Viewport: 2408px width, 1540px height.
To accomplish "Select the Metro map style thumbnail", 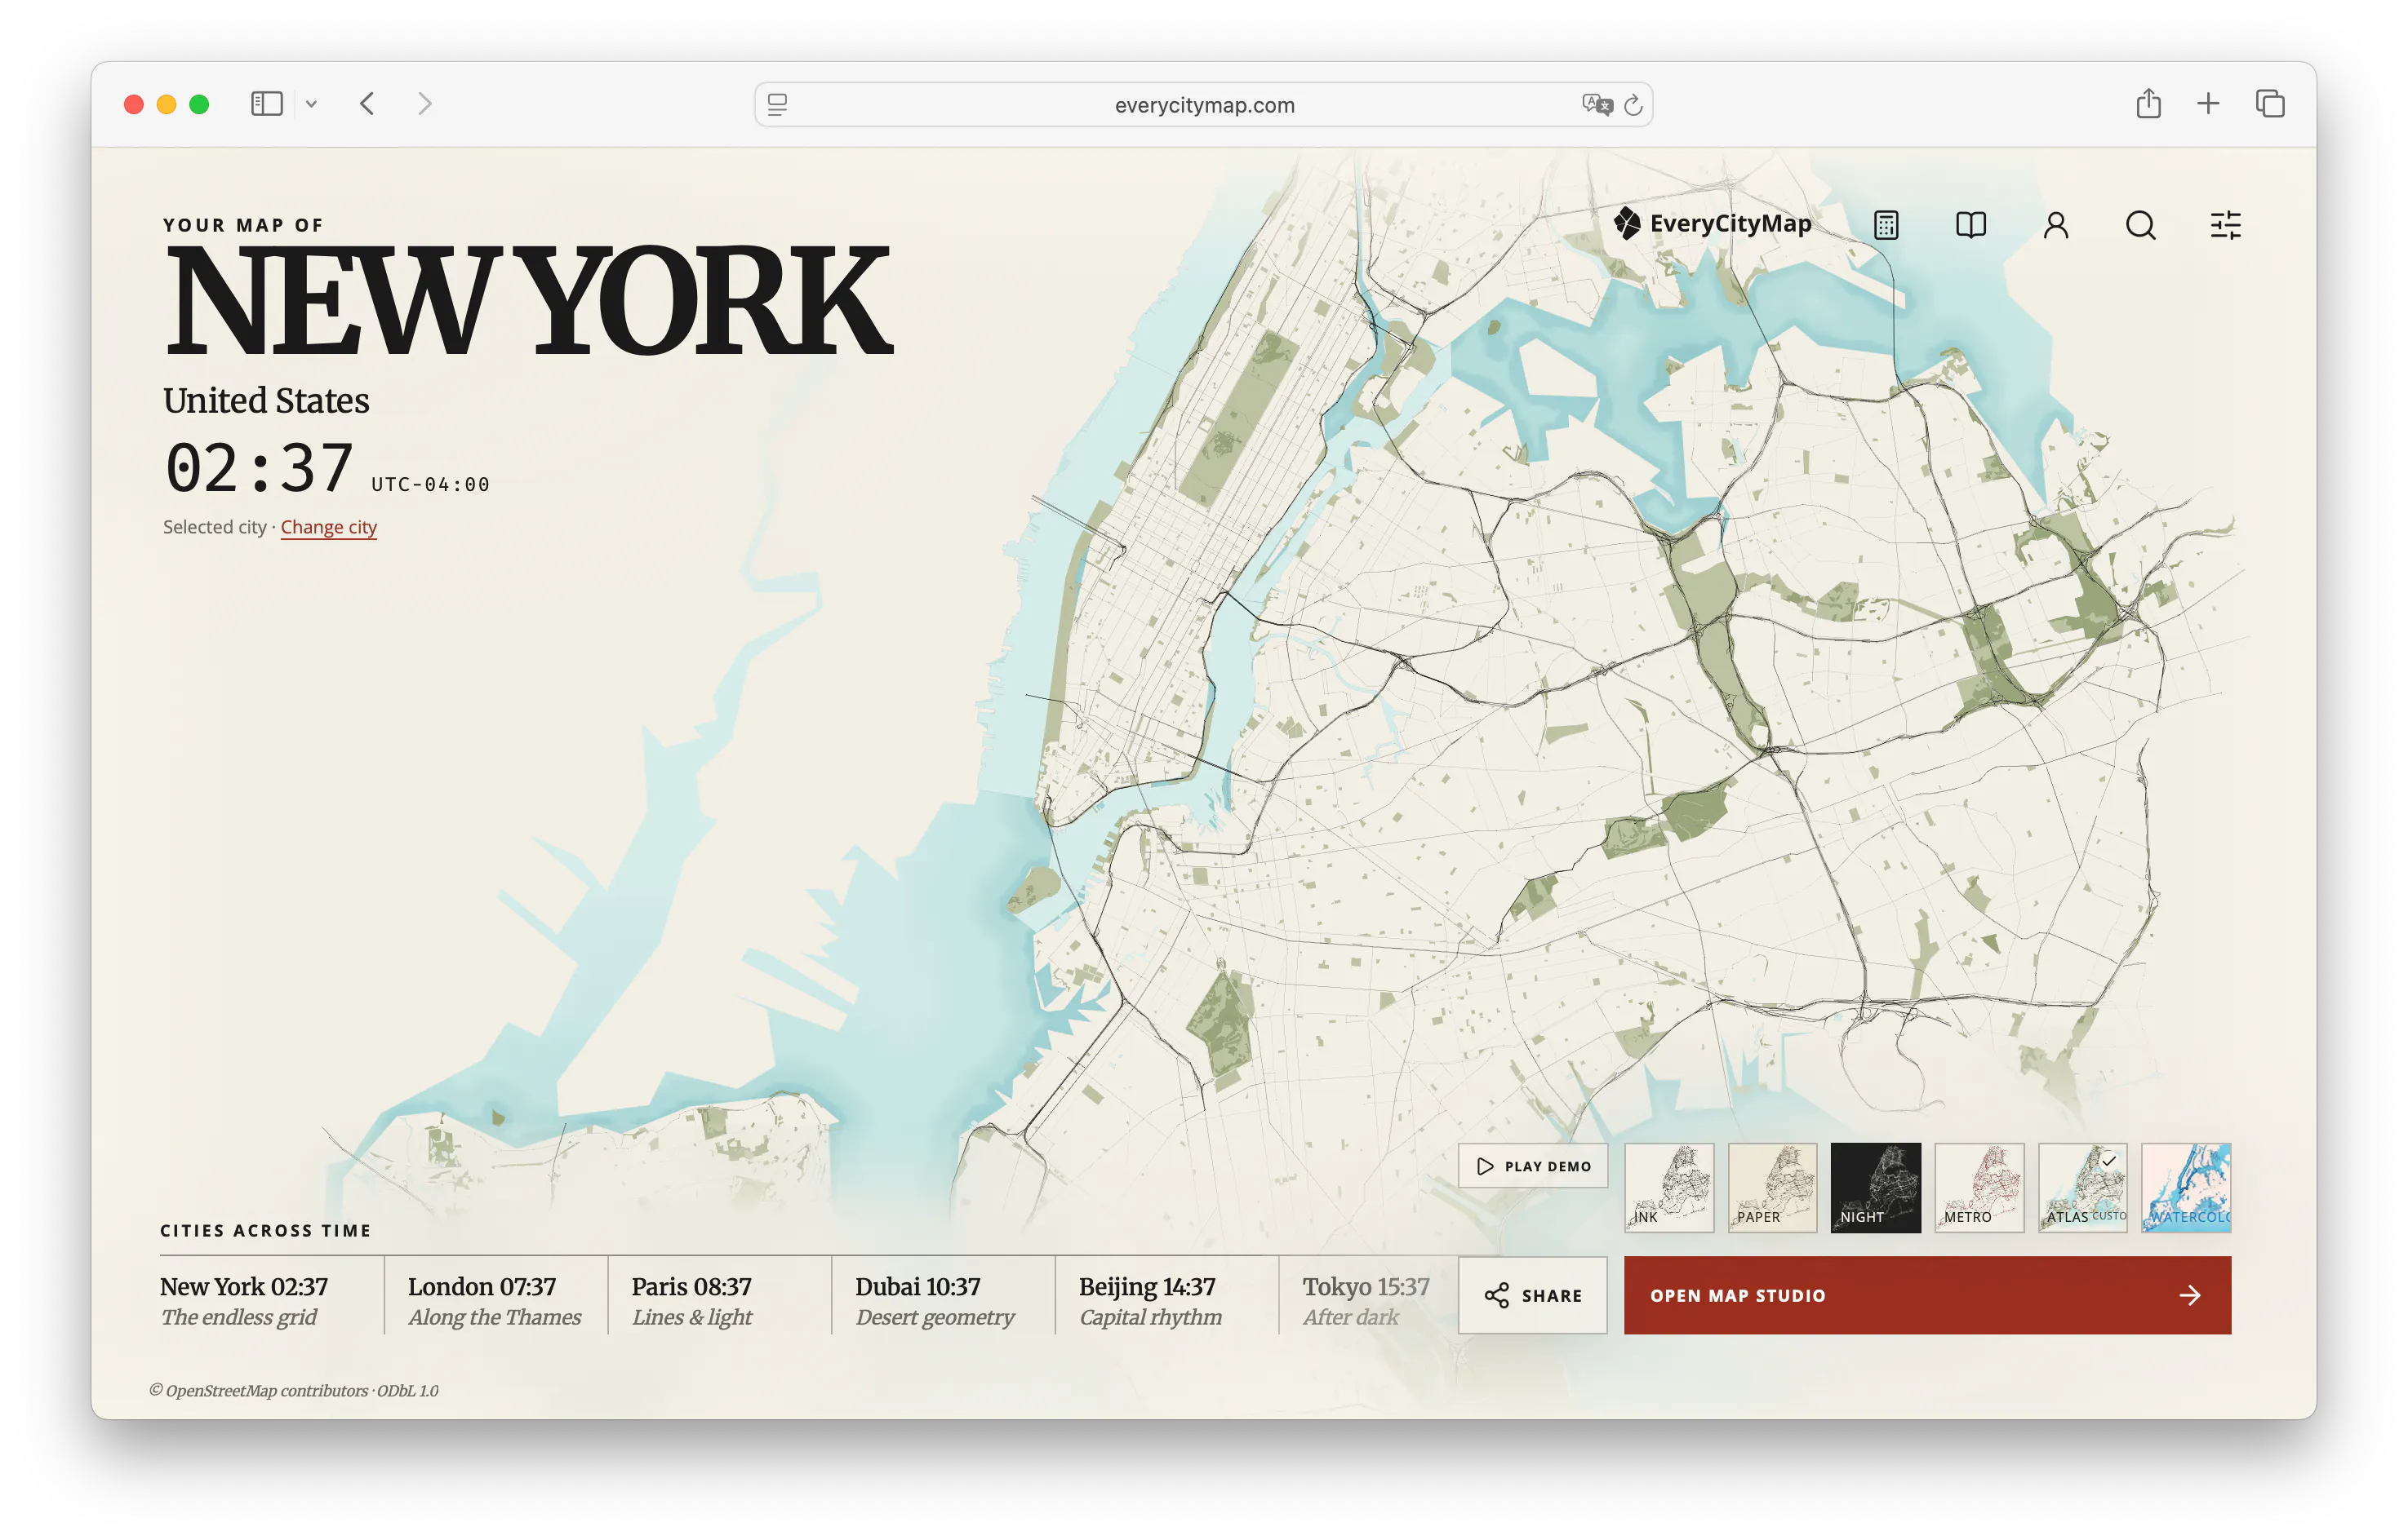I will click(1979, 1188).
